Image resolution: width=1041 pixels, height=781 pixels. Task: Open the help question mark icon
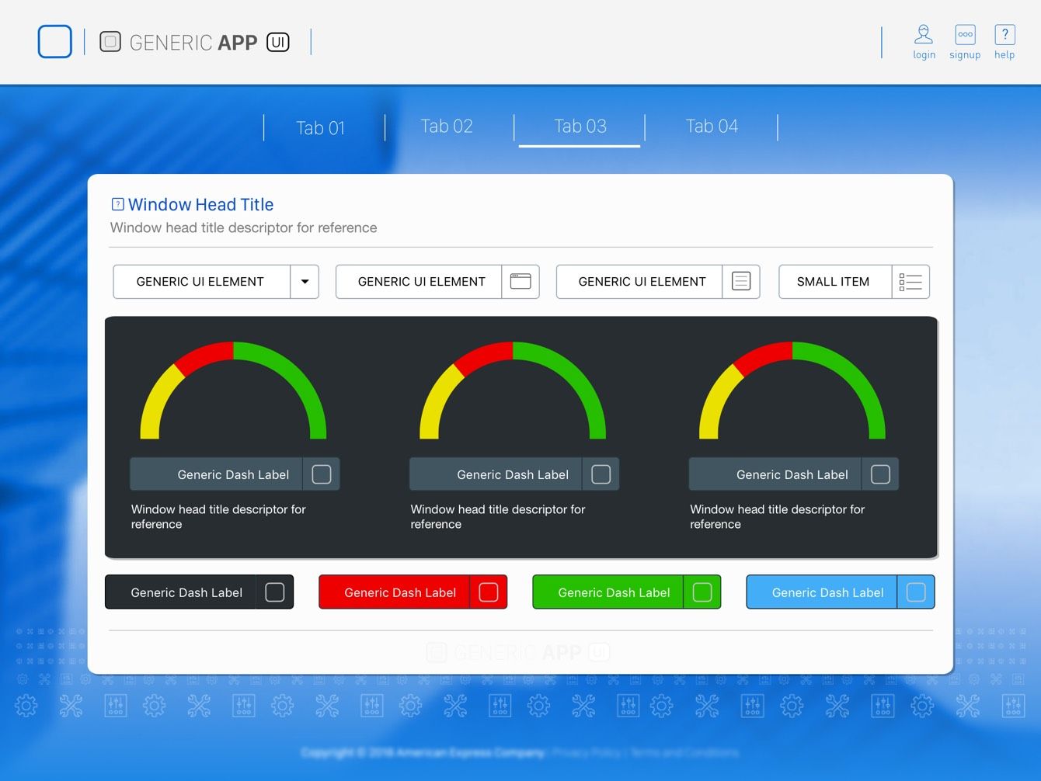click(1004, 34)
